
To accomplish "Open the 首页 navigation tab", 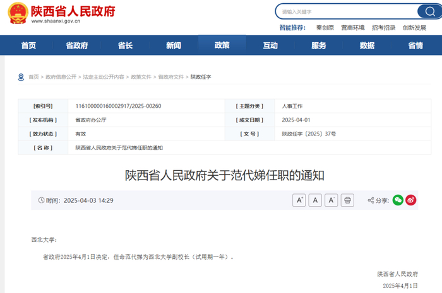I will coord(29,45).
